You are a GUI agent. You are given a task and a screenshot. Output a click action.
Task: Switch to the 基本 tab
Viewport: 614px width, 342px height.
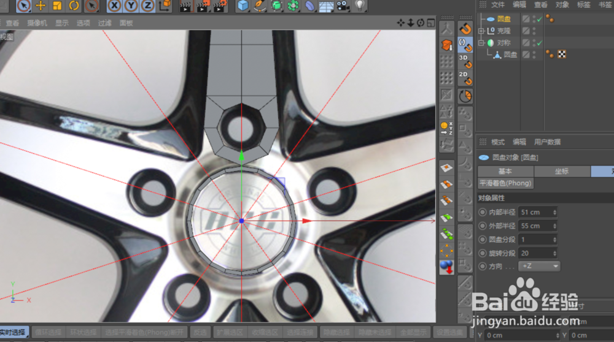505,171
